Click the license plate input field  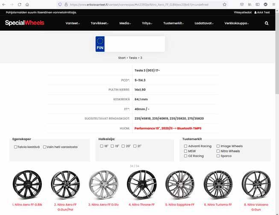(135, 44)
